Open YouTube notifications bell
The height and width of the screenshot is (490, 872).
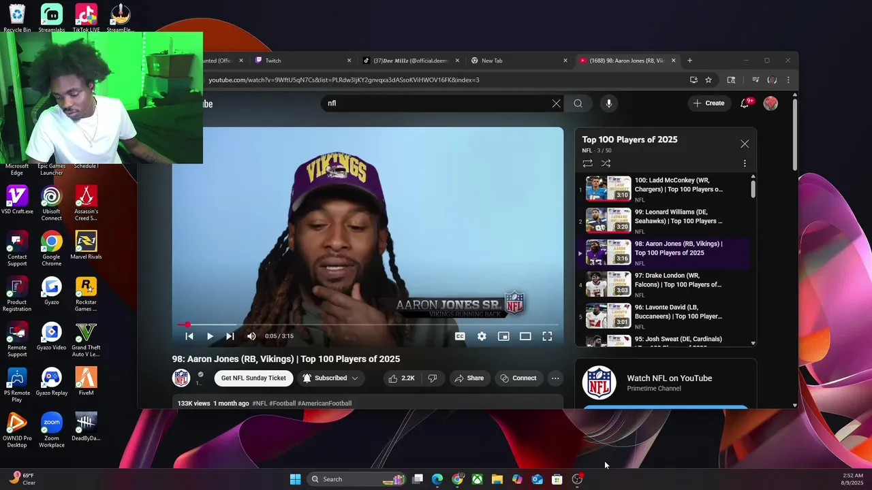pos(745,103)
